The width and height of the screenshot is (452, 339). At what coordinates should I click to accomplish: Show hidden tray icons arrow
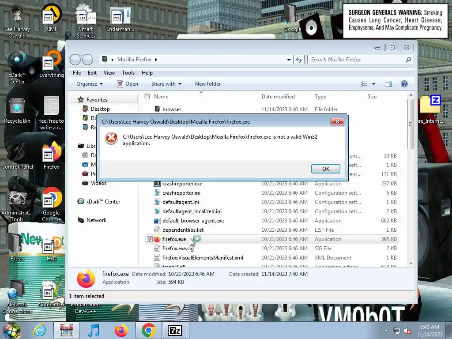point(386,331)
